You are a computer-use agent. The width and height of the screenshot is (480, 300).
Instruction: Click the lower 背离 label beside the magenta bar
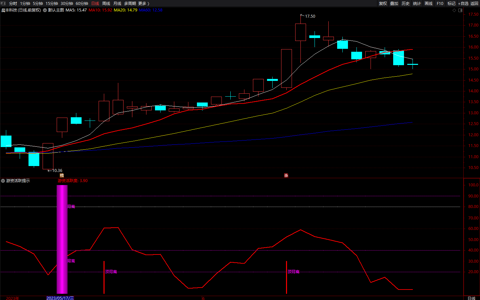[x=71, y=261]
